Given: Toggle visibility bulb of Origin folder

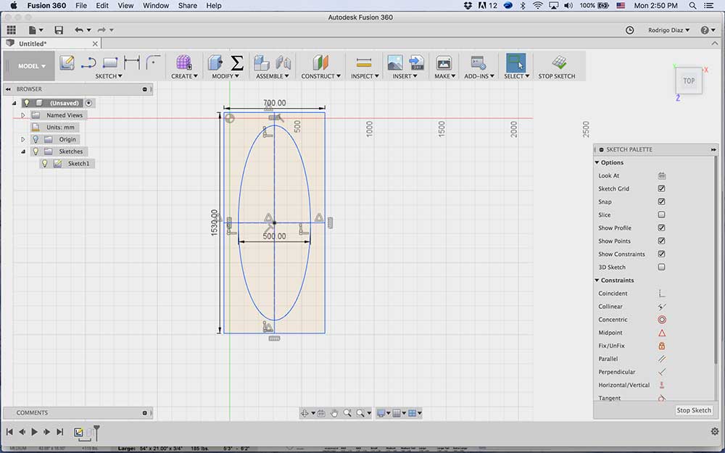Looking at the screenshot, I should pyautogui.click(x=36, y=139).
